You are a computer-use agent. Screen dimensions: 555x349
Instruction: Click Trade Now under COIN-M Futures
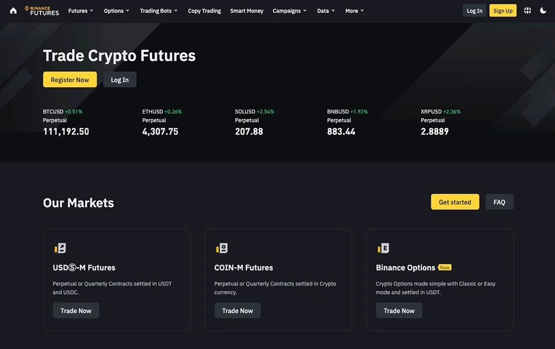pos(237,310)
